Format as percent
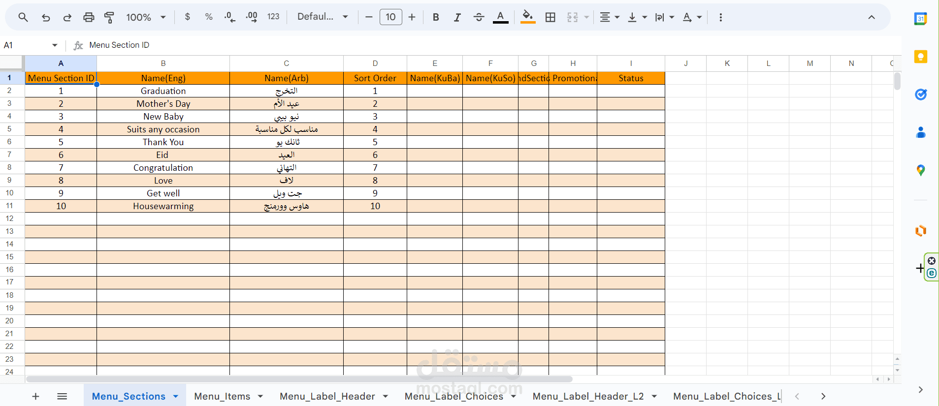 tap(209, 17)
